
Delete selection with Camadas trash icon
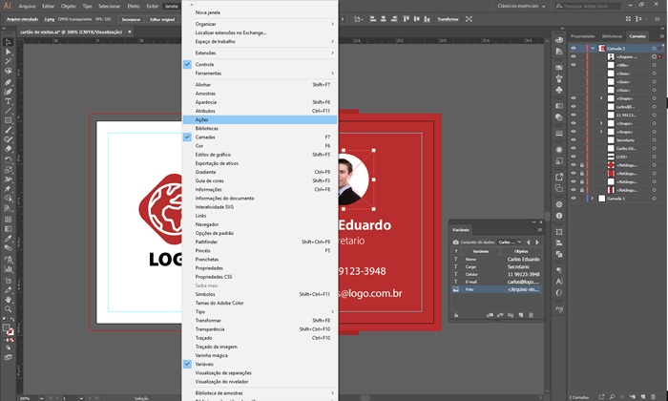654,397
